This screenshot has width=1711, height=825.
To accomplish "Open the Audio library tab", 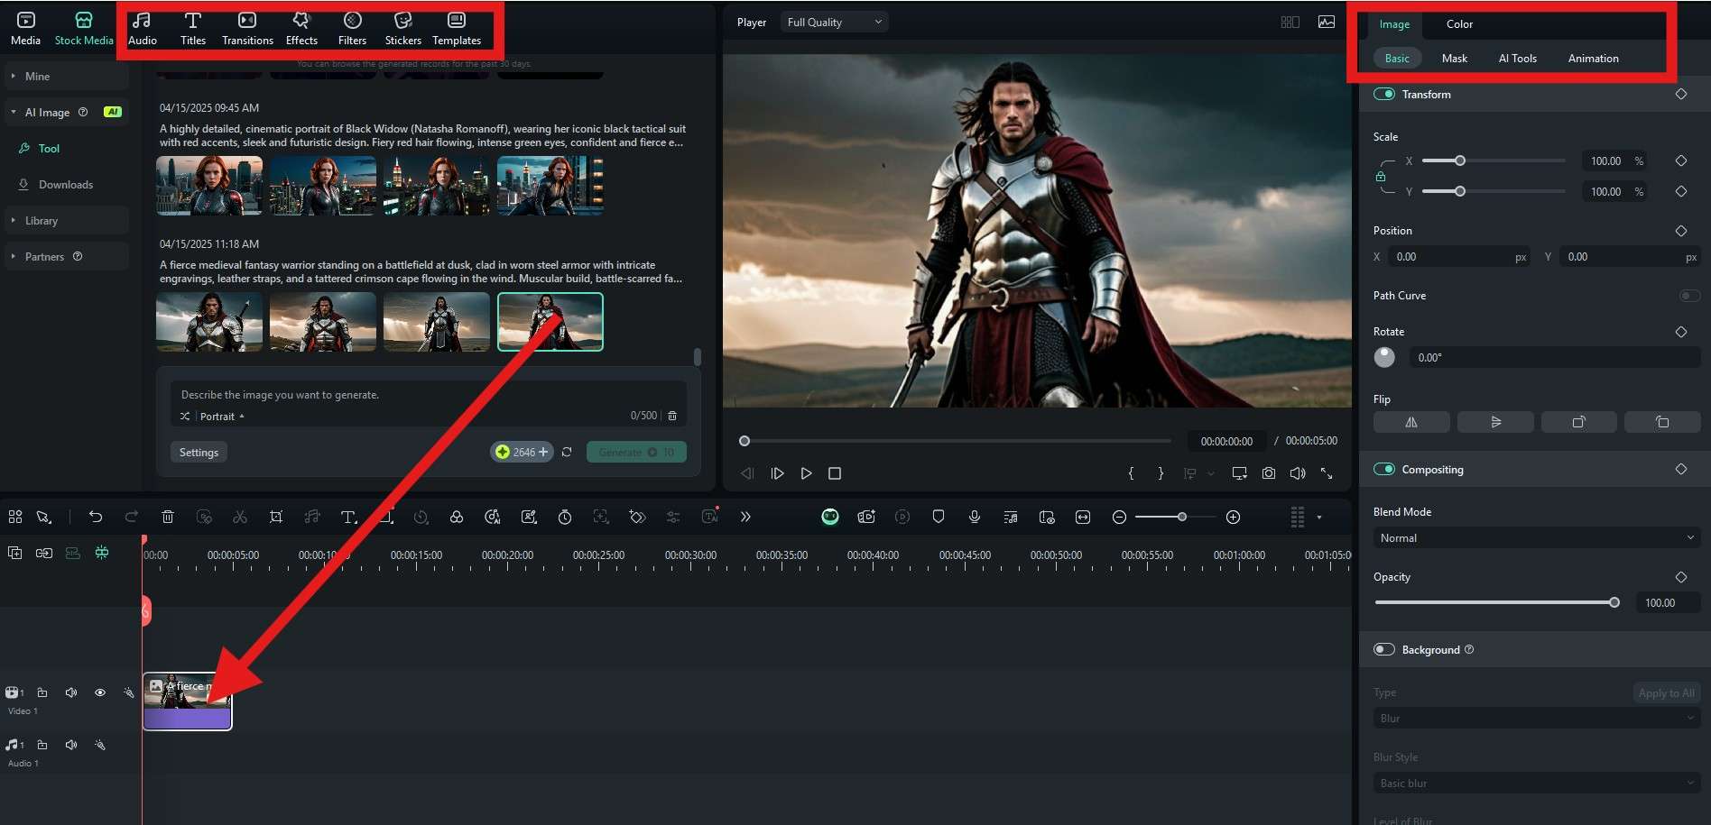I will click(x=142, y=29).
